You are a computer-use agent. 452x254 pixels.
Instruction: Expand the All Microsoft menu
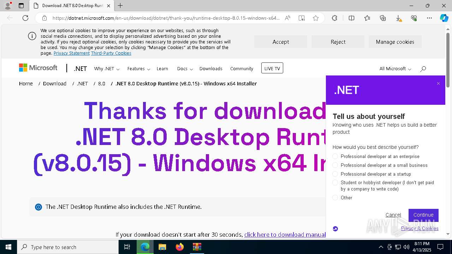(x=395, y=69)
